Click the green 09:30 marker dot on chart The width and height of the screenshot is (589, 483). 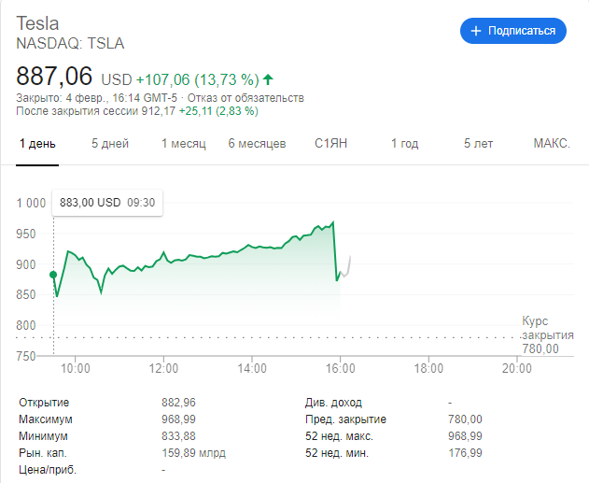click(x=52, y=275)
